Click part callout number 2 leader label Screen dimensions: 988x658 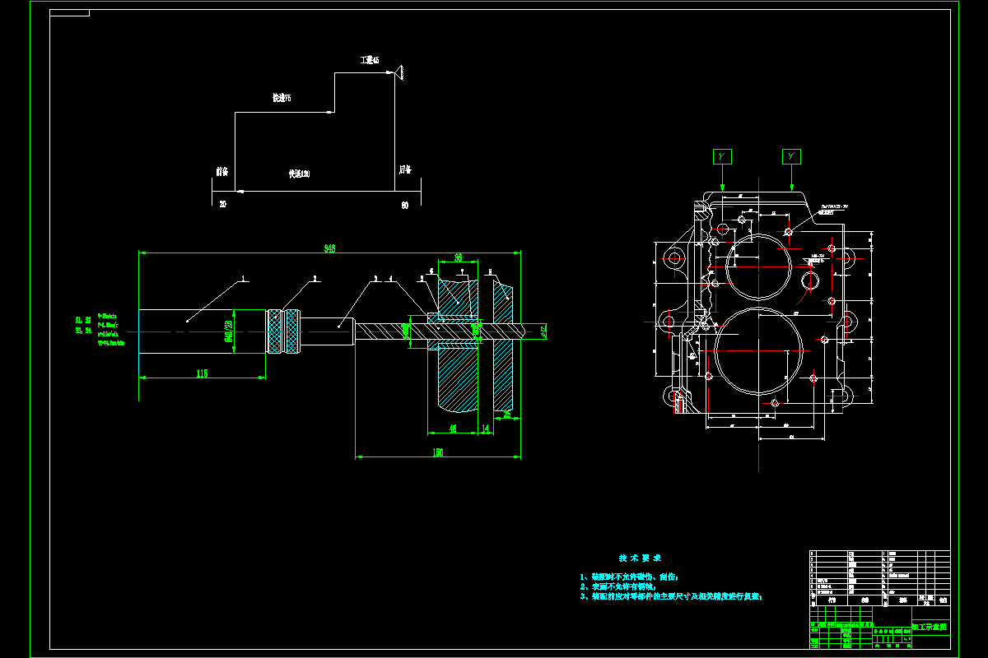click(x=315, y=278)
